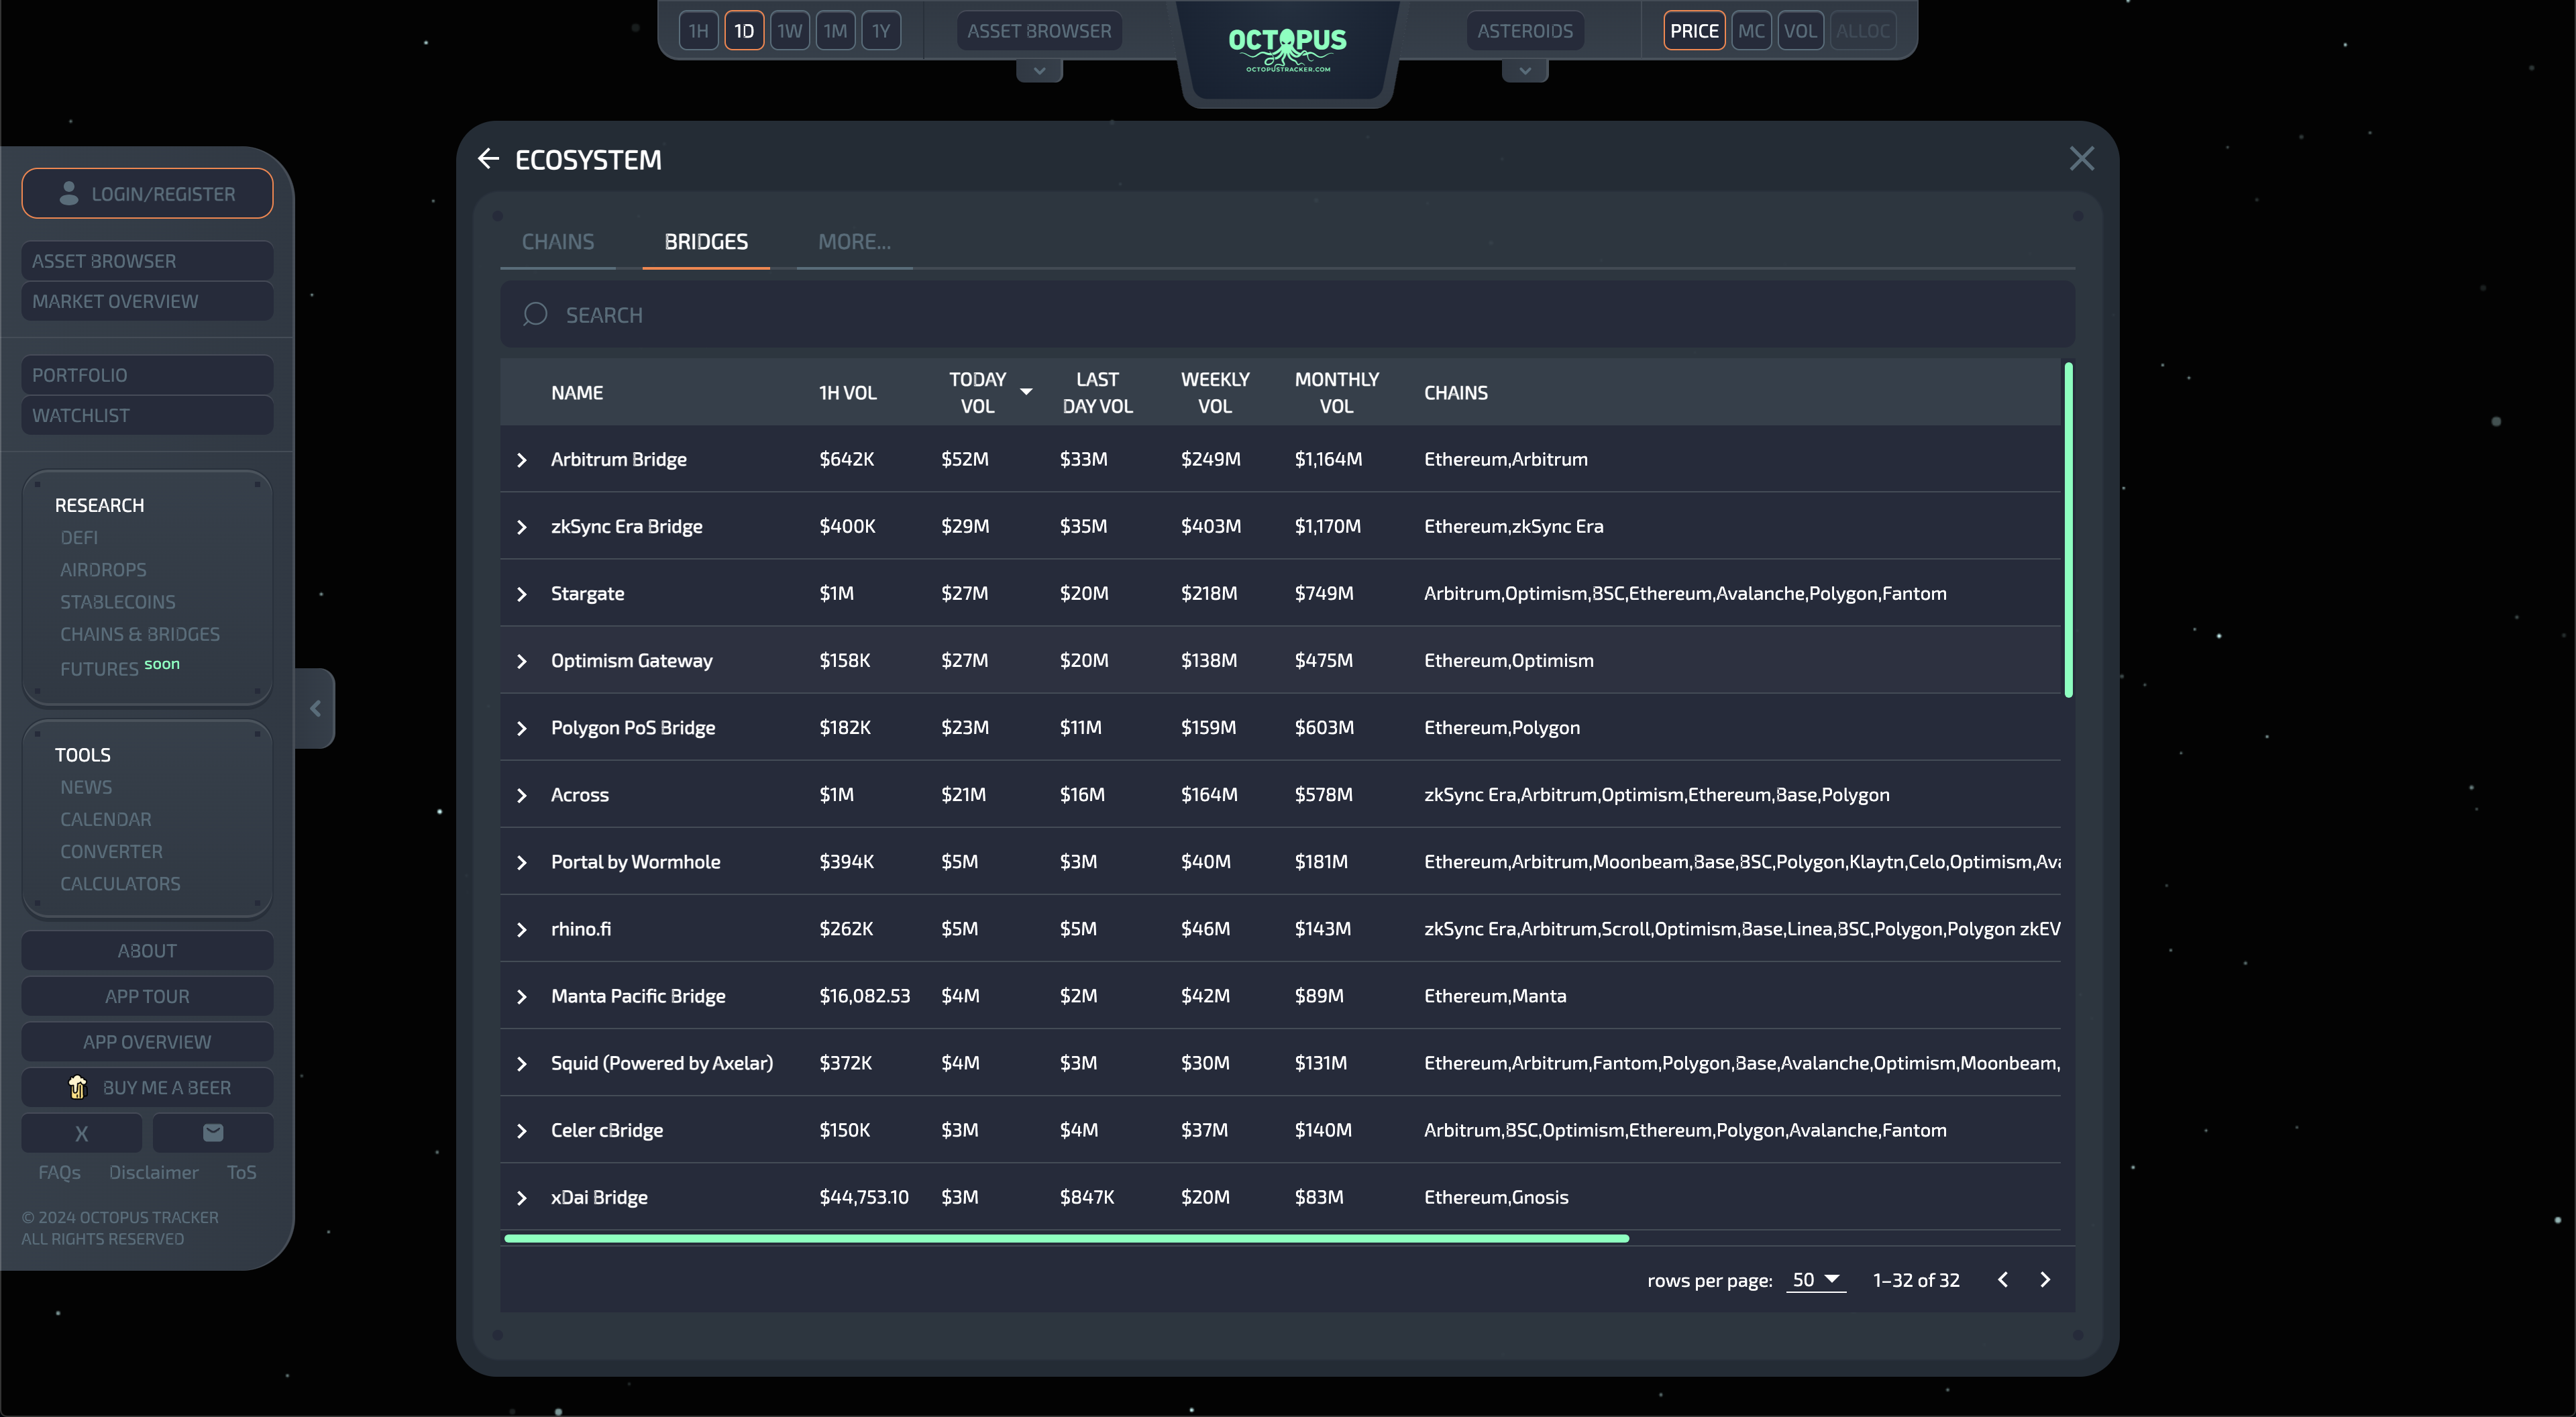Open the rows per page dropdown

1815,1279
